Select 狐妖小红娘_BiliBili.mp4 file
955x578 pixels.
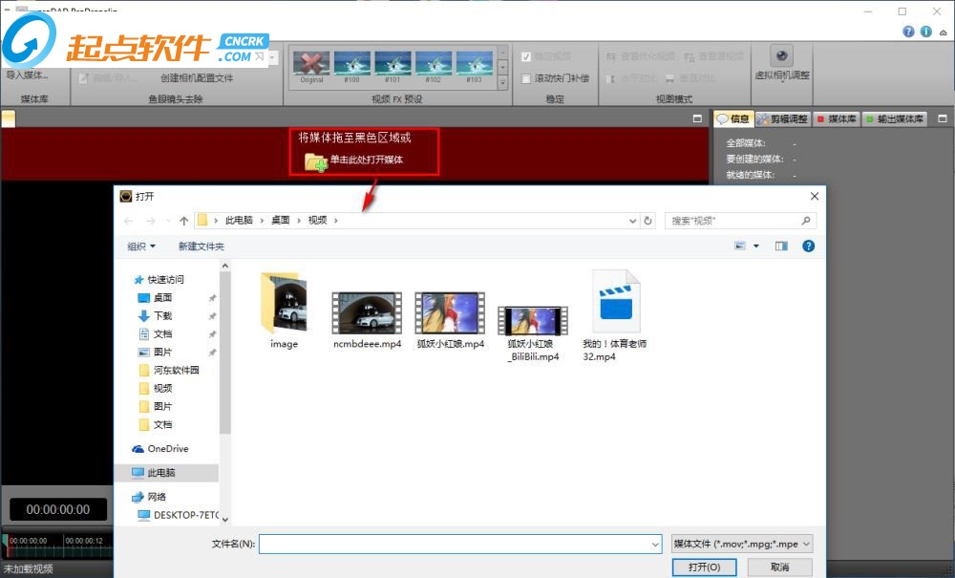tap(533, 333)
